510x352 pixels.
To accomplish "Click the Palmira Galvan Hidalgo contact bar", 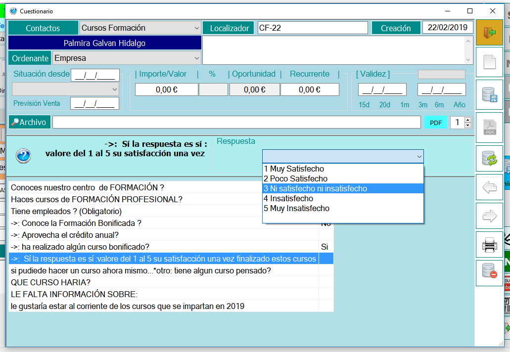I will point(105,43).
